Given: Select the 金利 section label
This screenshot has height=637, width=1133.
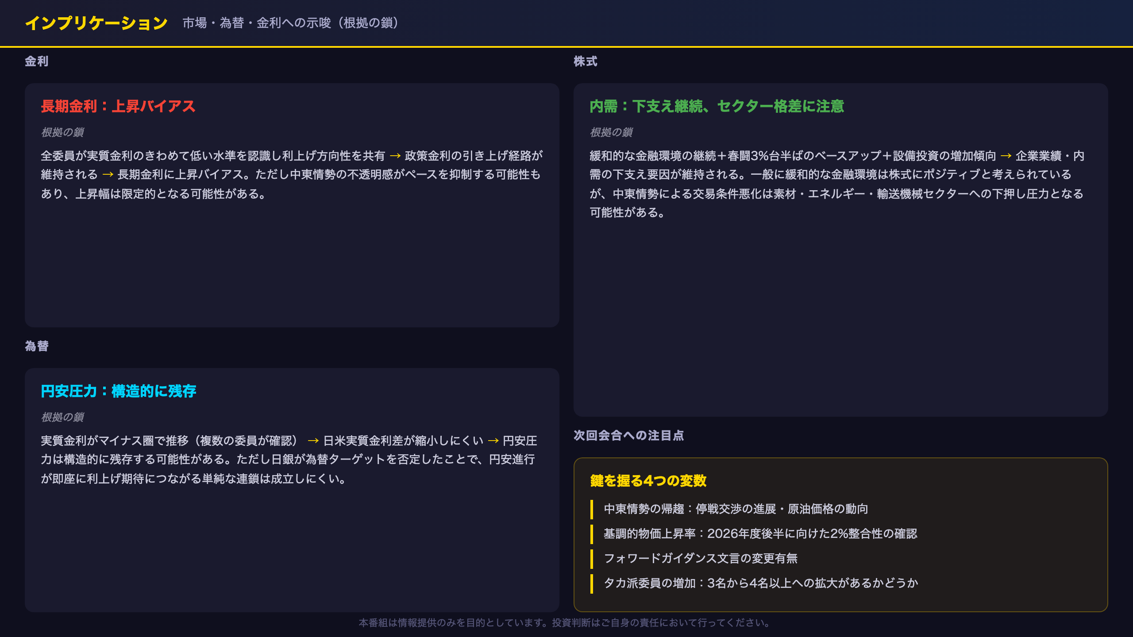Looking at the screenshot, I should (x=37, y=61).
